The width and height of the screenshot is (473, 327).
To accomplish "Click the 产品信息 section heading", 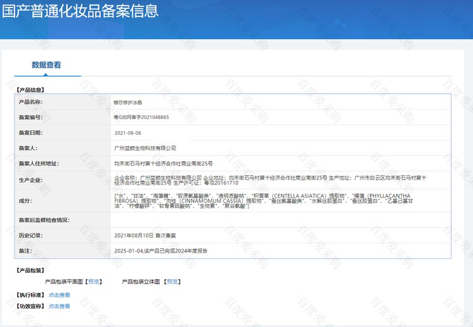I will click(x=30, y=90).
